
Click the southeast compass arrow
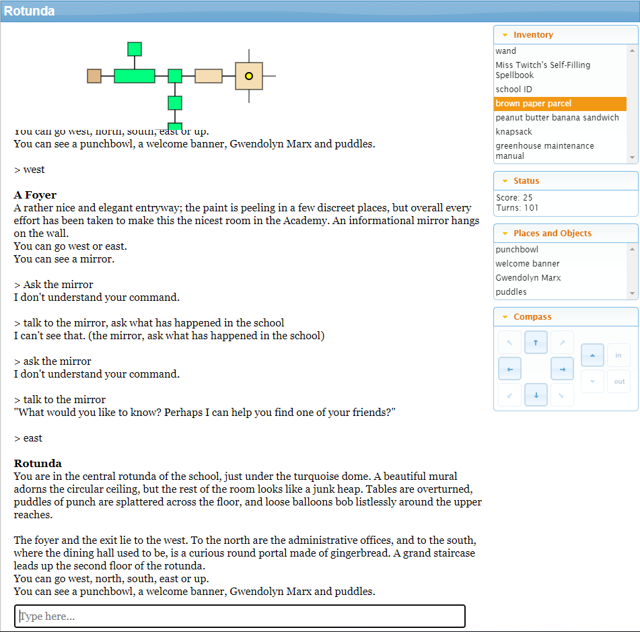(x=562, y=395)
